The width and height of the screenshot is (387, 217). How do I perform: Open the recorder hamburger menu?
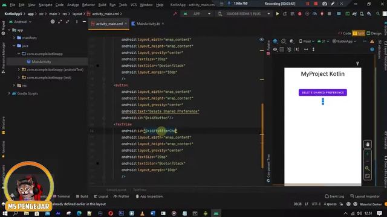(x=222, y=4)
